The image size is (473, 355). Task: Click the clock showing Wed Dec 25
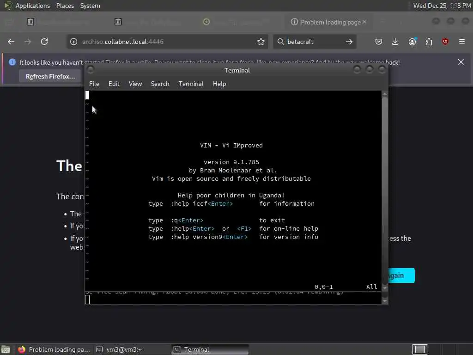[442, 6]
